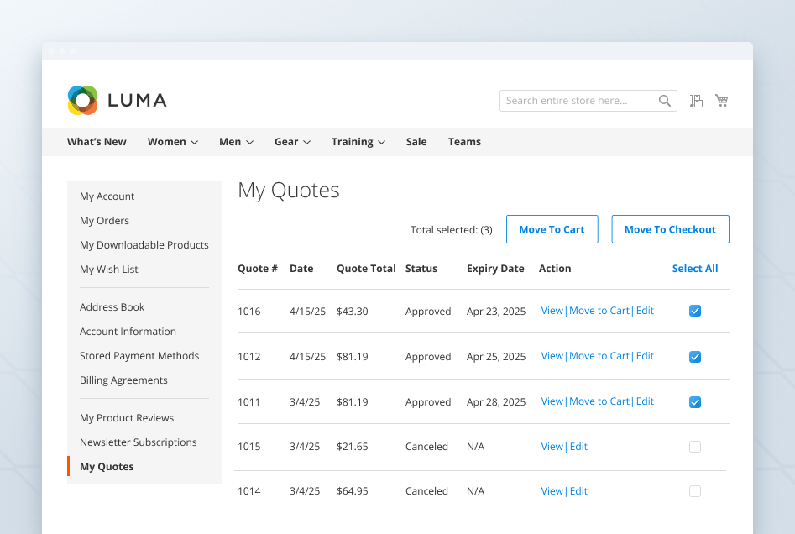Open the shopping cart icon

pos(721,100)
